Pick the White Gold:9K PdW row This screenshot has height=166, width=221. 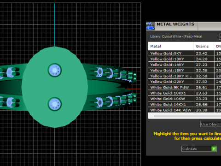[x=185, y=88]
